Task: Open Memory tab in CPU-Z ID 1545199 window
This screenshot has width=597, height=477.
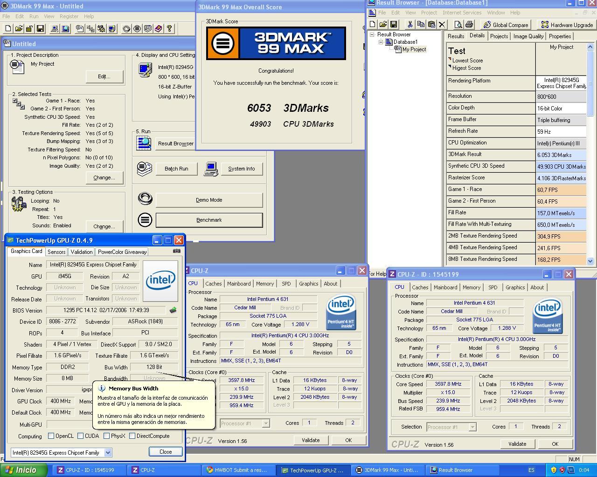Action: pyautogui.click(x=472, y=287)
